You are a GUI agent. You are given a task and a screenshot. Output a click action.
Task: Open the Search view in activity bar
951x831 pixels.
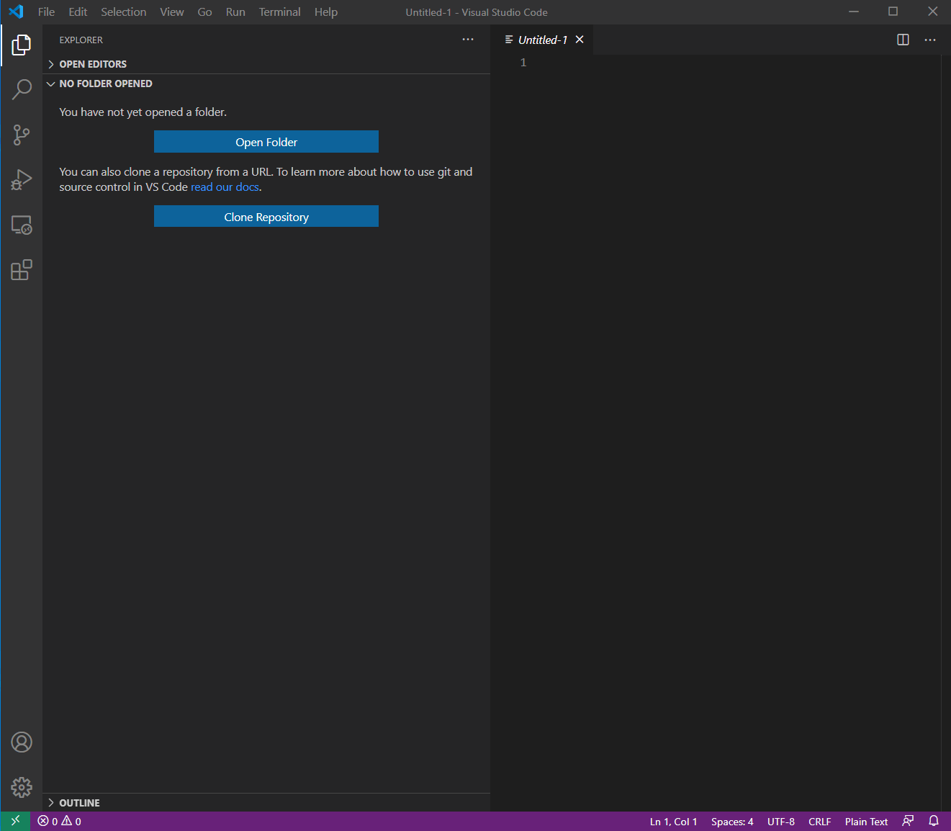(22, 89)
